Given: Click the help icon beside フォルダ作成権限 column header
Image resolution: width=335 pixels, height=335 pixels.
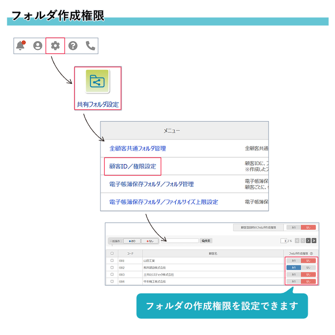Looking at the screenshot, I should pos(311,254).
